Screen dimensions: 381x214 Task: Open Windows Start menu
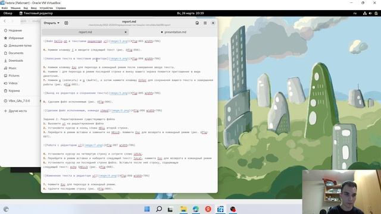coord(147,209)
